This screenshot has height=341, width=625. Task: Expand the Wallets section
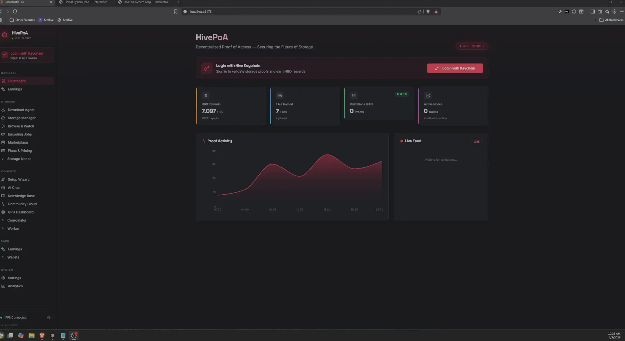point(13,257)
